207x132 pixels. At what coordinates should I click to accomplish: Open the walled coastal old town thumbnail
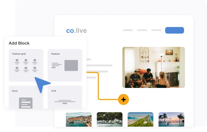79,119
